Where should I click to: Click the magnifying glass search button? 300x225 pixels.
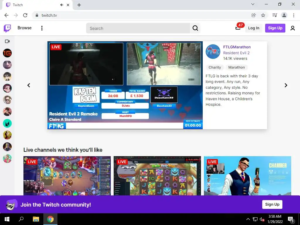(x=195, y=28)
